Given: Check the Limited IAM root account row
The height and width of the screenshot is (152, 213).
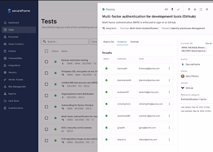Looking at the screenshot, I should [47, 84].
